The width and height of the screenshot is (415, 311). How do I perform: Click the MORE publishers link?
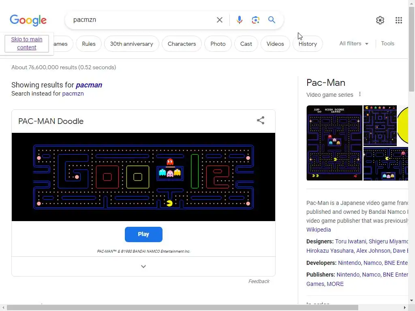click(335, 284)
